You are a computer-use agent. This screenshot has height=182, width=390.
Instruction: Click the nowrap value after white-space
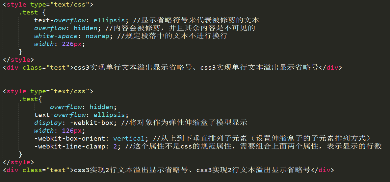[97, 36]
